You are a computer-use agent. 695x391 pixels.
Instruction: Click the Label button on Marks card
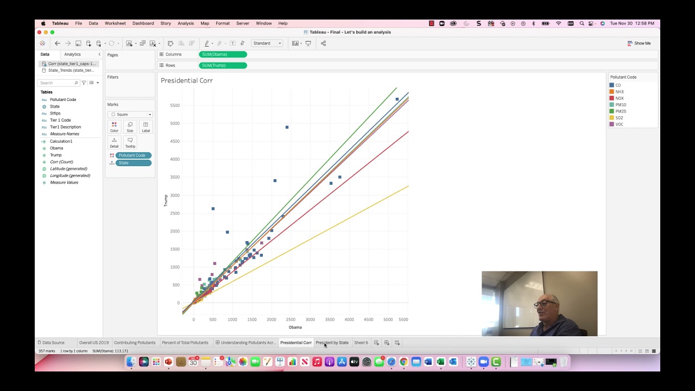pos(146,127)
